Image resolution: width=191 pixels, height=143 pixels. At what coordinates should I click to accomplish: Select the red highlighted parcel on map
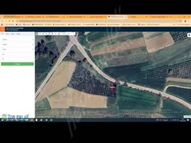click(112, 87)
